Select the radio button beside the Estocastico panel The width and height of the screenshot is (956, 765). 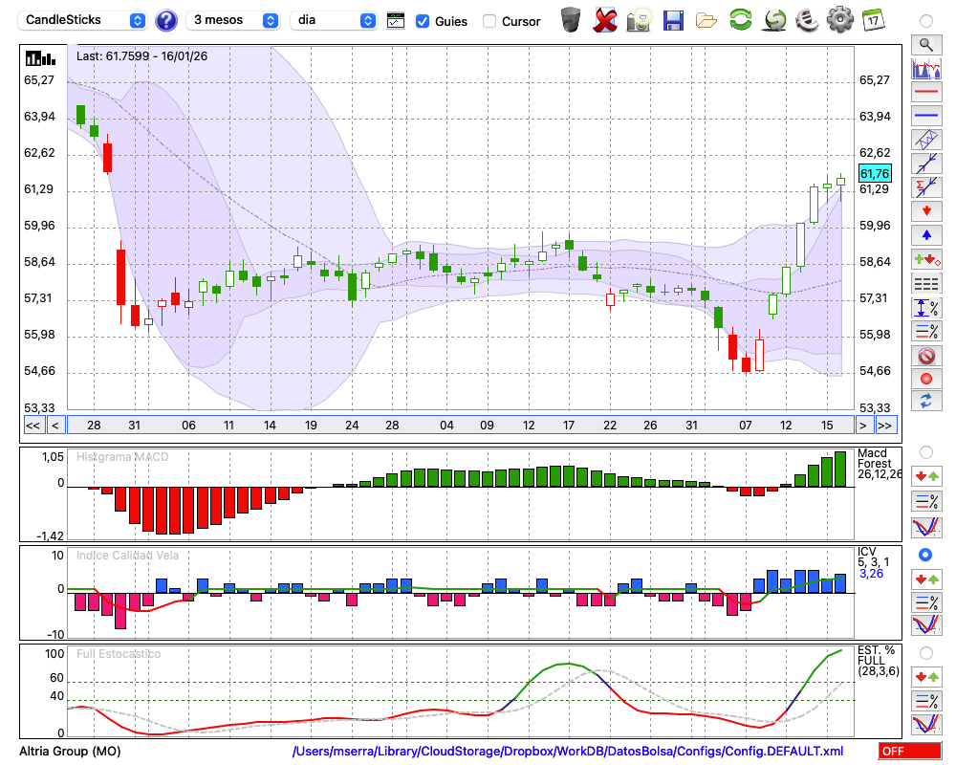[925, 652]
